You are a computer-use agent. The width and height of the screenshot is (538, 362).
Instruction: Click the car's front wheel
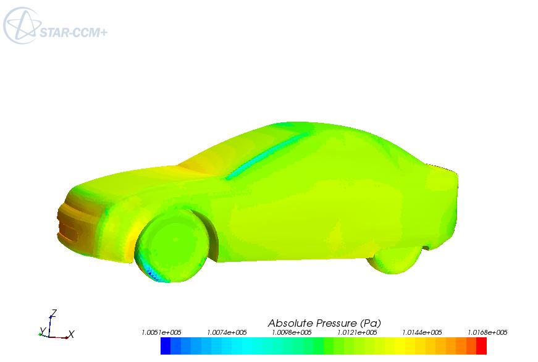click(172, 245)
